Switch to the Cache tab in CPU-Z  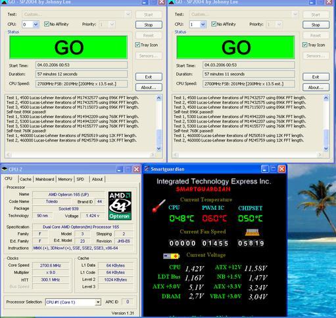click(26, 179)
